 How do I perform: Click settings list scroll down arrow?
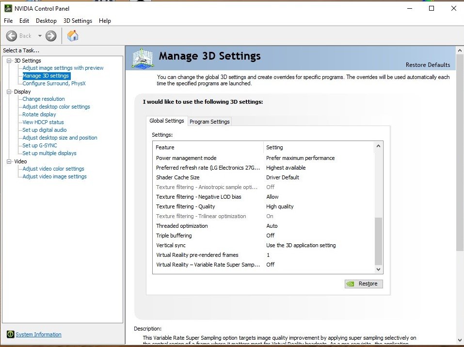point(378,269)
